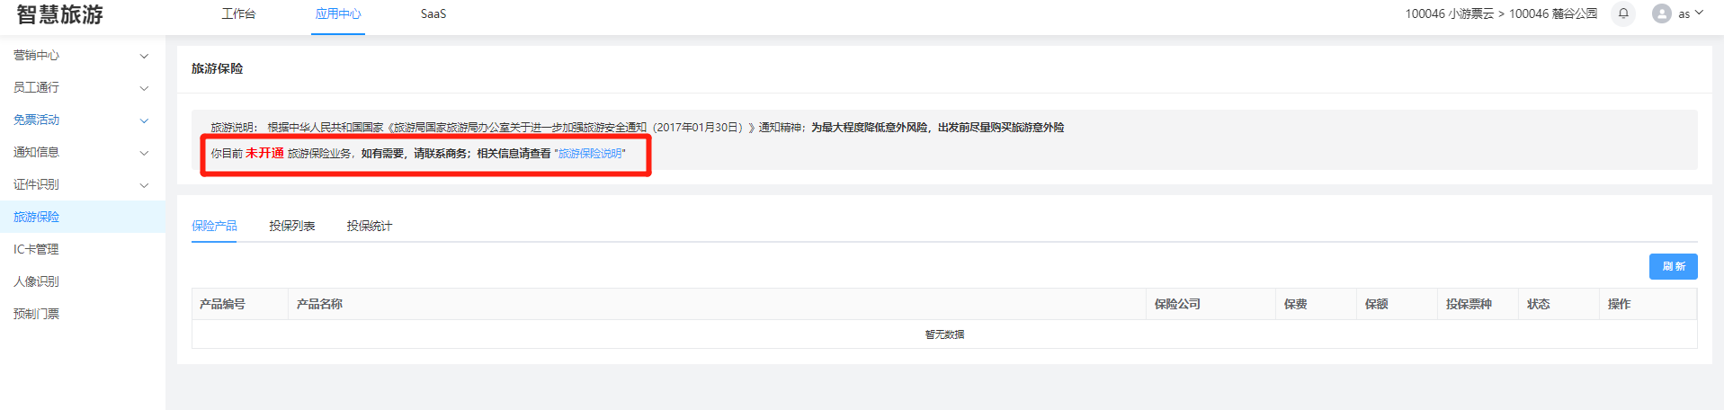Select the 保险产品 tab
Screen dimensions: 1724x410
tap(214, 227)
